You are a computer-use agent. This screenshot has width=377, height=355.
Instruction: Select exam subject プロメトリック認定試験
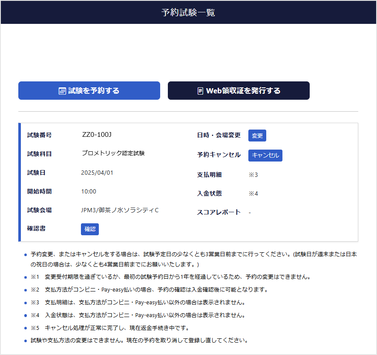[x=113, y=153]
